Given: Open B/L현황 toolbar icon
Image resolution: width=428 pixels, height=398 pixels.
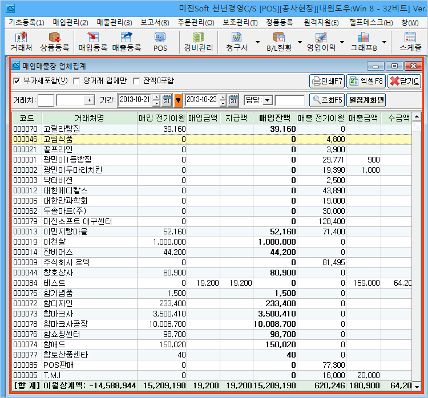Looking at the screenshot, I should tap(279, 42).
